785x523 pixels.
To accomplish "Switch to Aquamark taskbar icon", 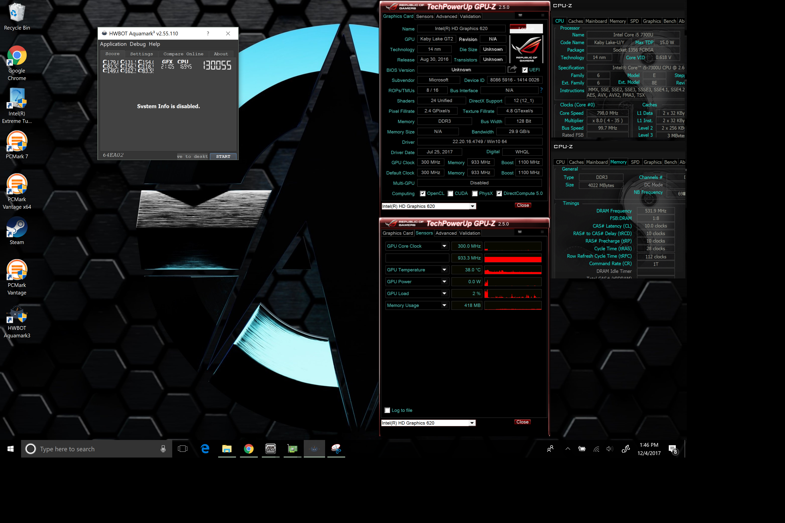I will [314, 449].
